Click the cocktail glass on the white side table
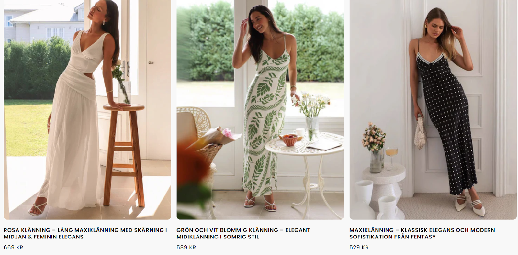The width and height of the screenshot is (518, 255). tap(392, 159)
